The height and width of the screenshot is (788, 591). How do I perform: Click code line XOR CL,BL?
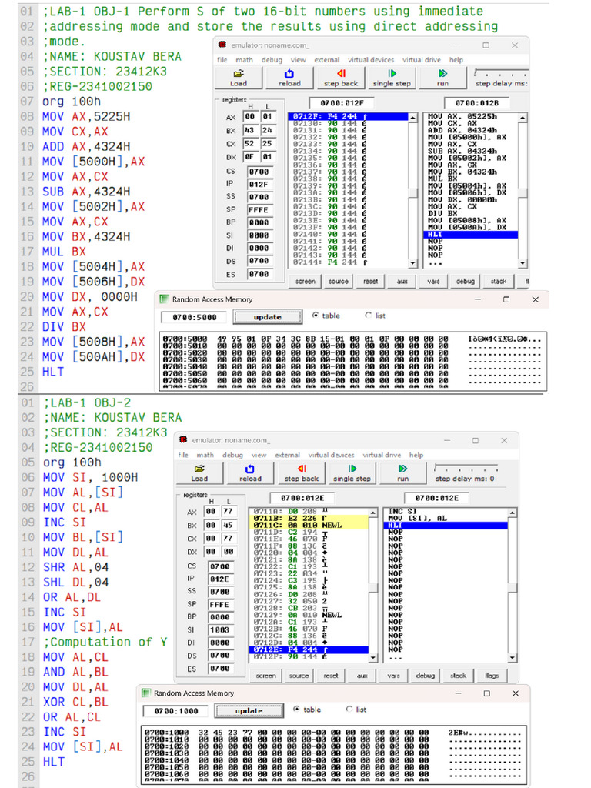point(75,702)
